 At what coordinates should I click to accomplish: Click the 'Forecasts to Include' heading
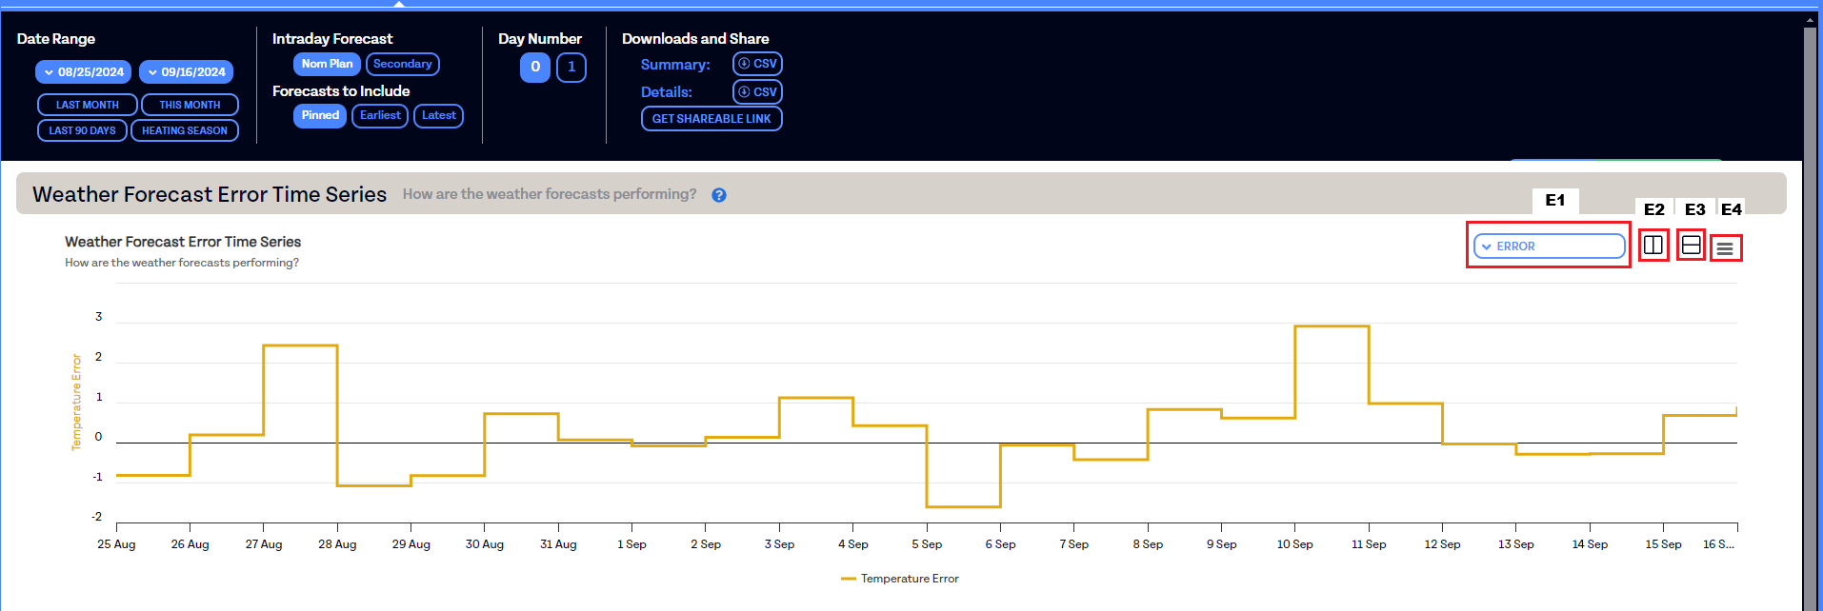tap(341, 91)
